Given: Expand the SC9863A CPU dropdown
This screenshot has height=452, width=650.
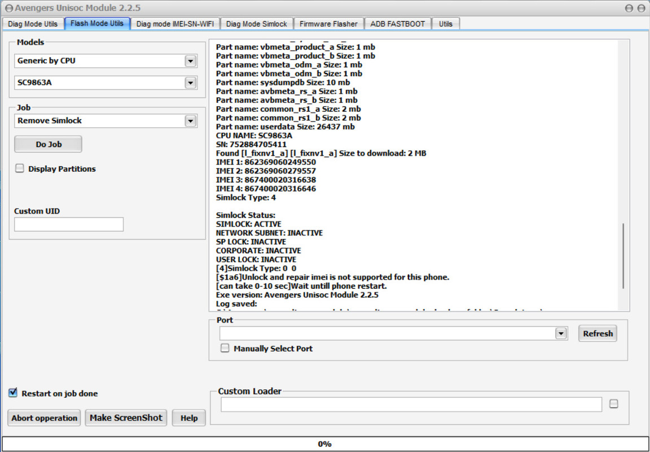Looking at the screenshot, I should [190, 82].
